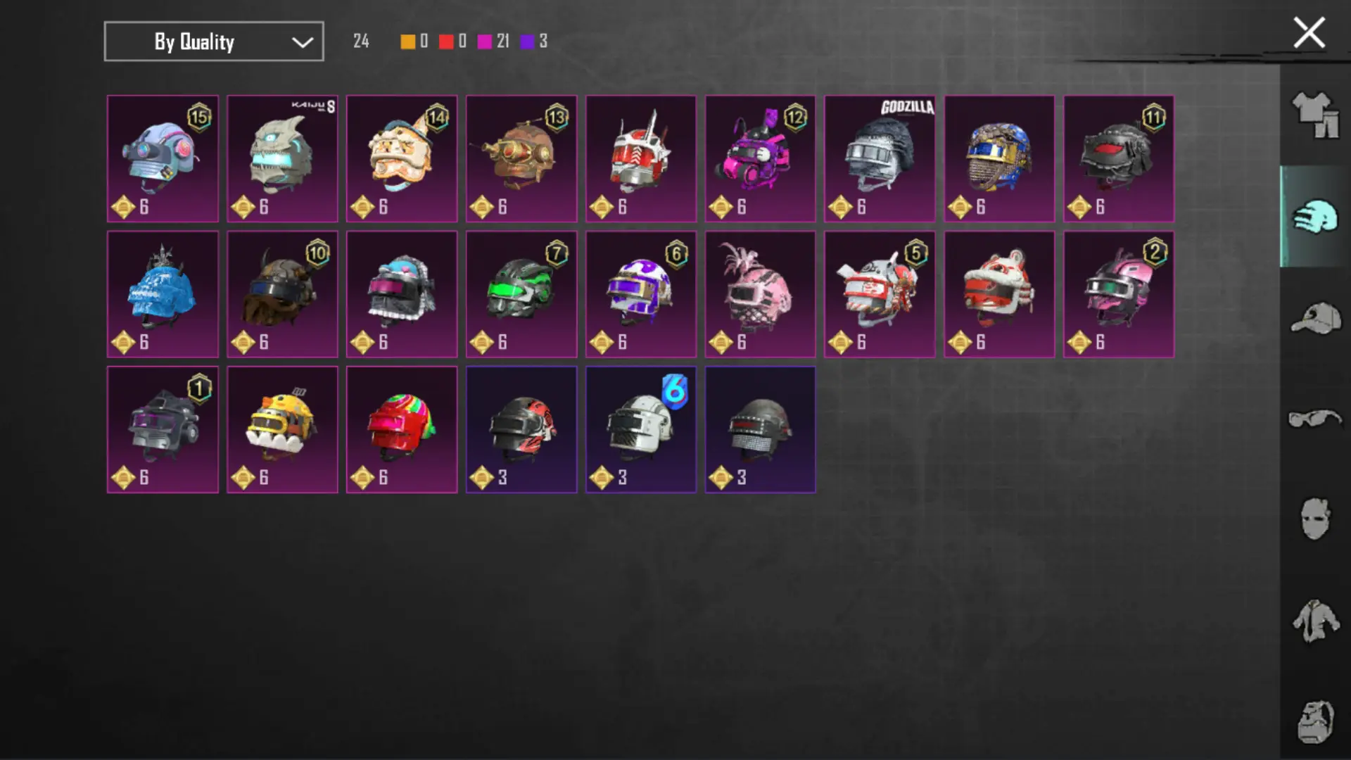Viewport: 1351px width, 760px height.
Task: Select the Godzilla helmet thumbnail
Action: pos(880,159)
